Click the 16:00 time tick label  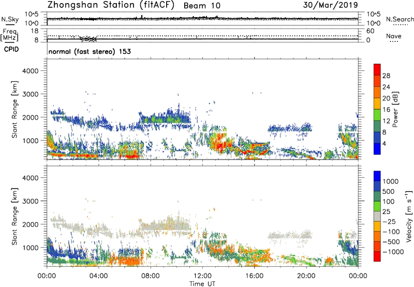[254, 276]
